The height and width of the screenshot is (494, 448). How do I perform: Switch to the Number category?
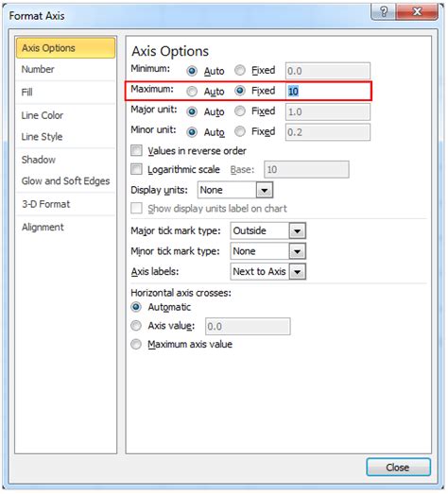pyautogui.click(x=65, y=70)
